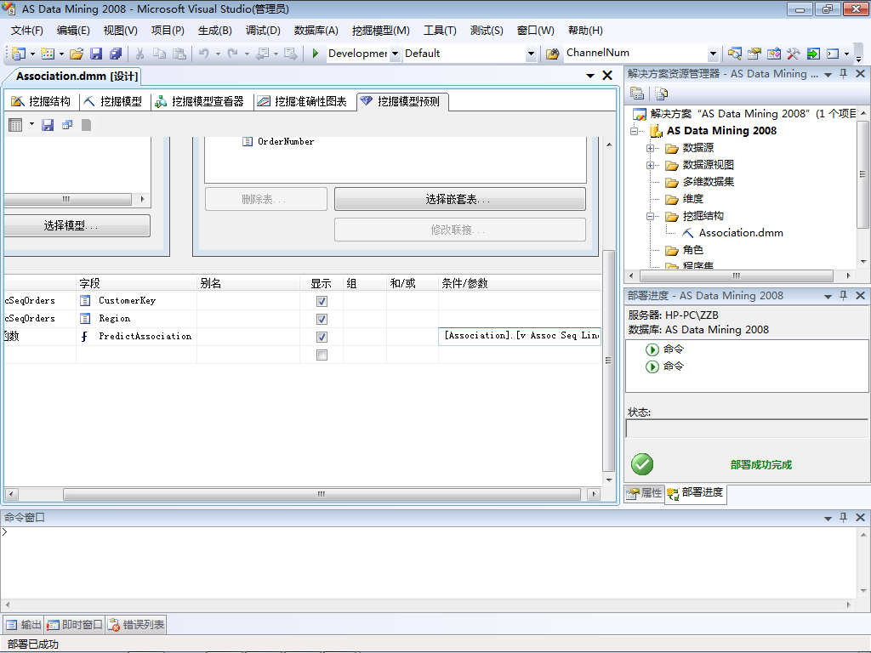This screenshot has height=653, width=871.
Task: Open the 错误列表 tab at the bottom
Action: [136, 625]
